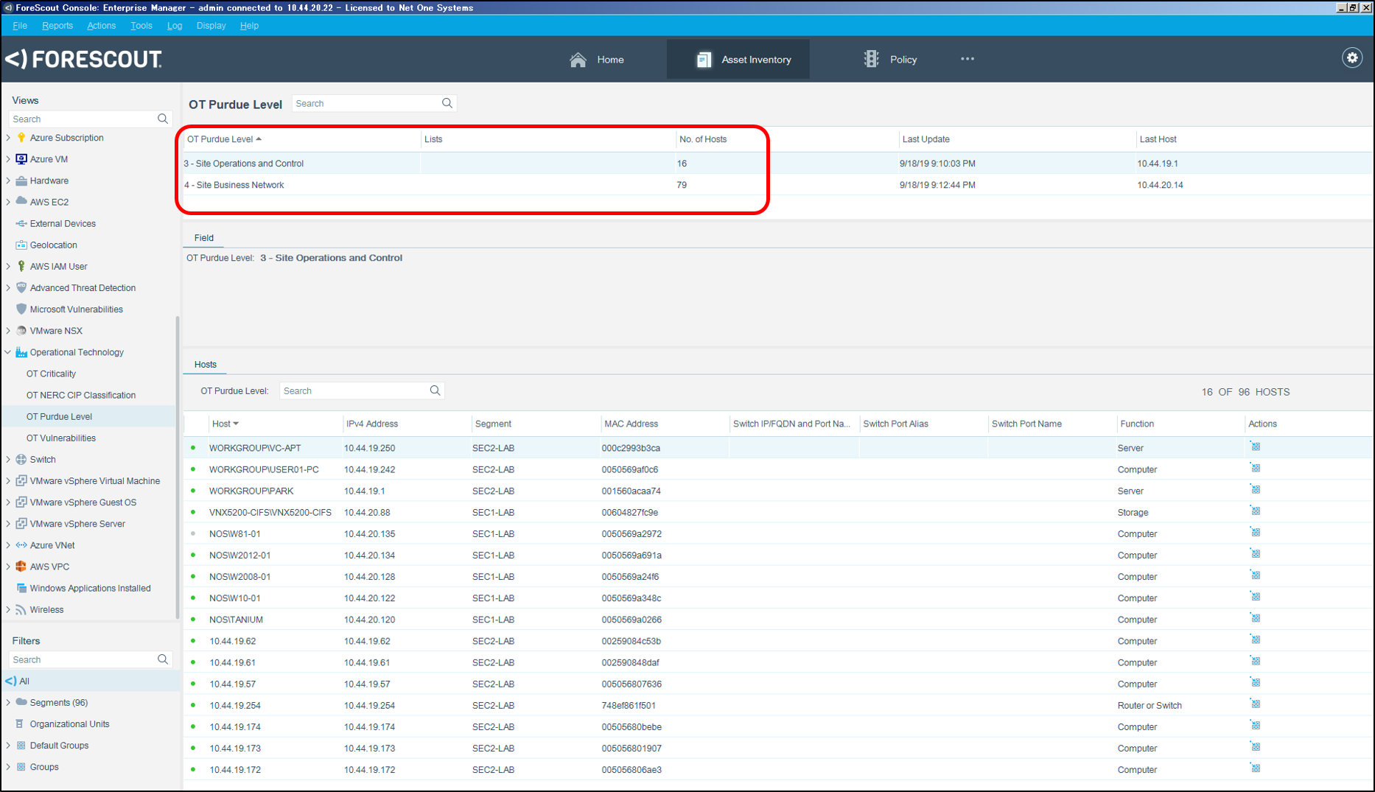Select the All filter

click(x=88, y=681)
